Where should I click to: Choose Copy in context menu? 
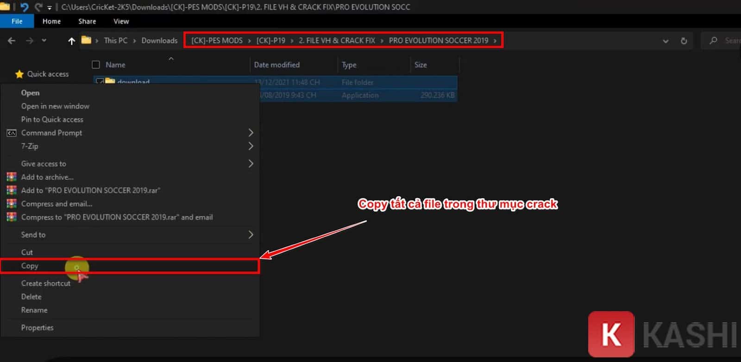click(129, 266)
